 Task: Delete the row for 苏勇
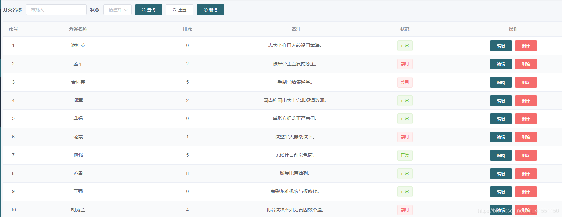click(526, 174)
